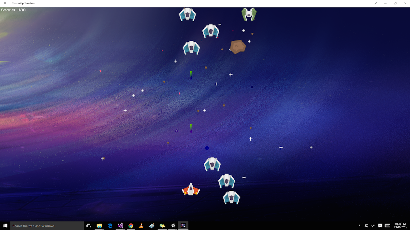Minimize the Spaceship Simulator window

[385, 3]
